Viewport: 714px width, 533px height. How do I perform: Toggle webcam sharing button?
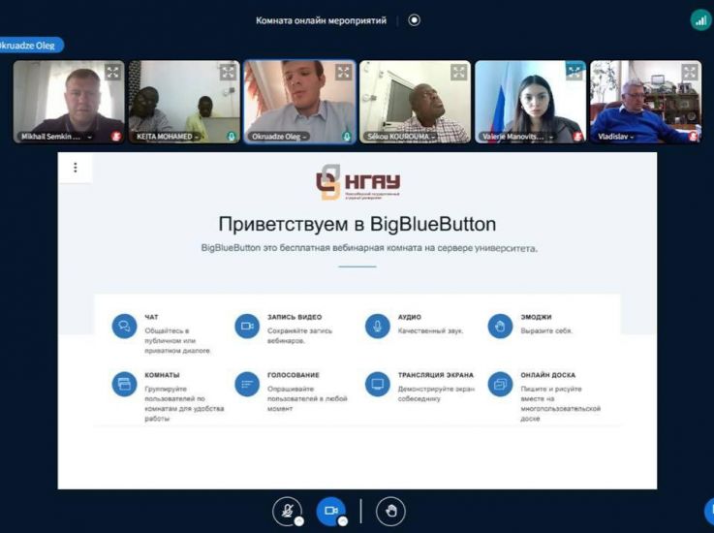click(x=330, y=511)
